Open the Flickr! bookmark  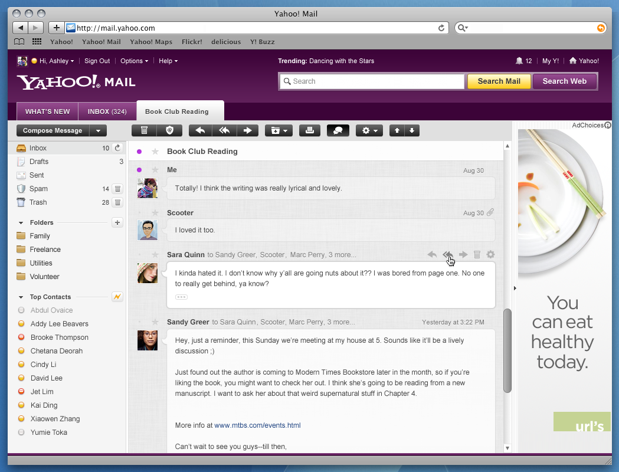192,42
